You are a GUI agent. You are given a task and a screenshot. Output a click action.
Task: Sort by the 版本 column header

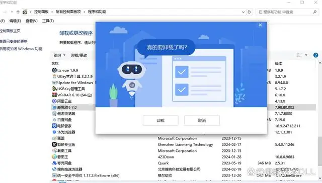278,64
